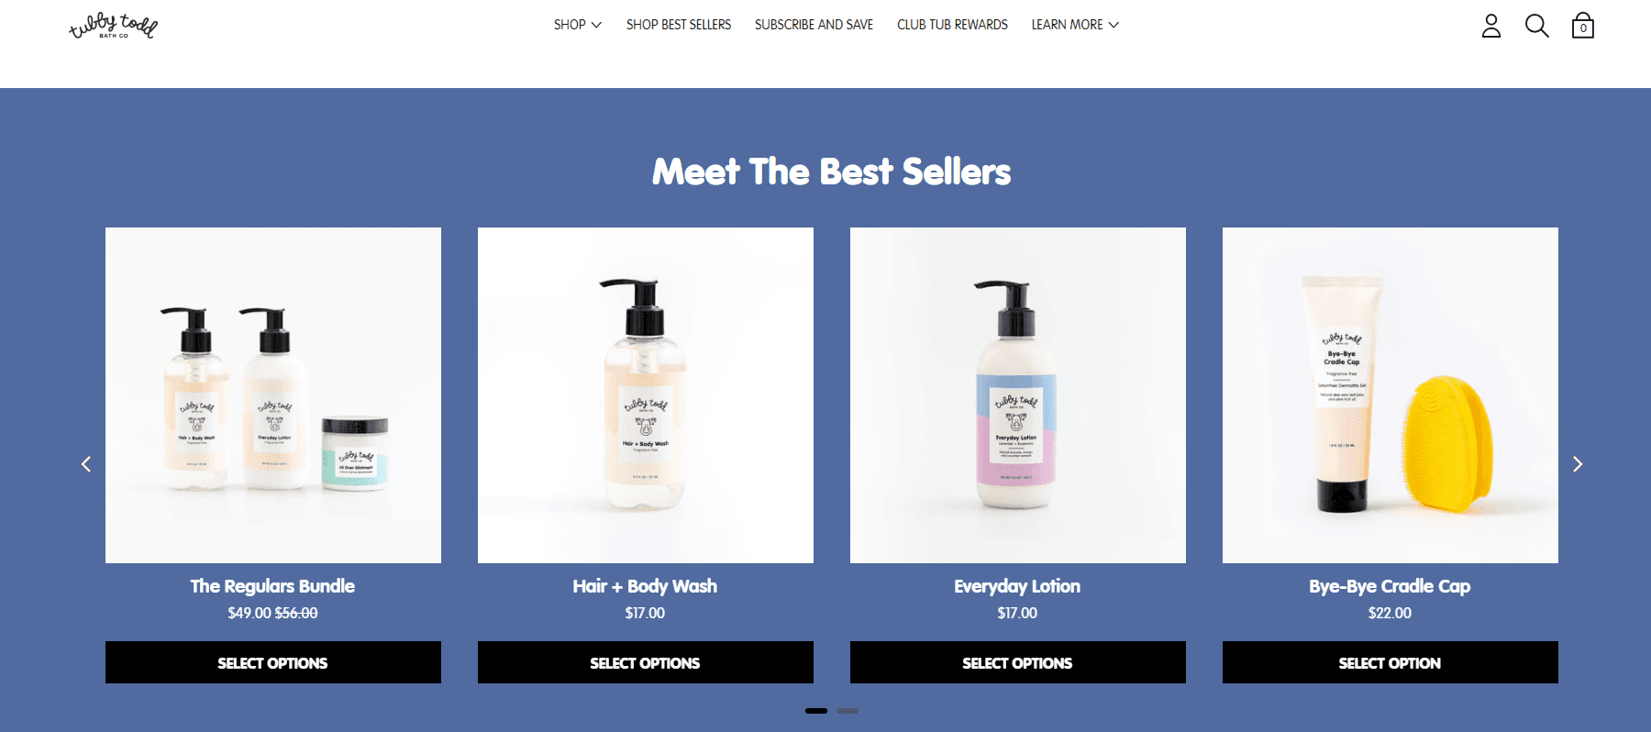This screenshot has width=1651, height=732.
Task: Open The Regulars Bundle product image
Action: pyautogui.click(x=273, y=395)
